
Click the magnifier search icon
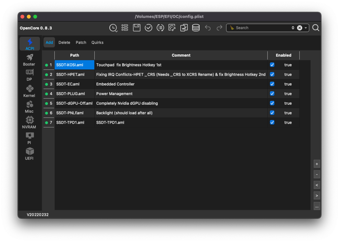tap(316, 28)
